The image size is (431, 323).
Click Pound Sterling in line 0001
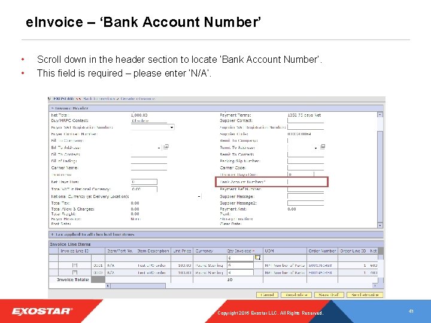(x=209, y=266)
